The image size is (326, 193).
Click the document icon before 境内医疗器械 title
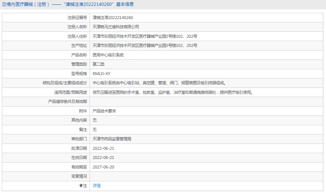(4, 4)
